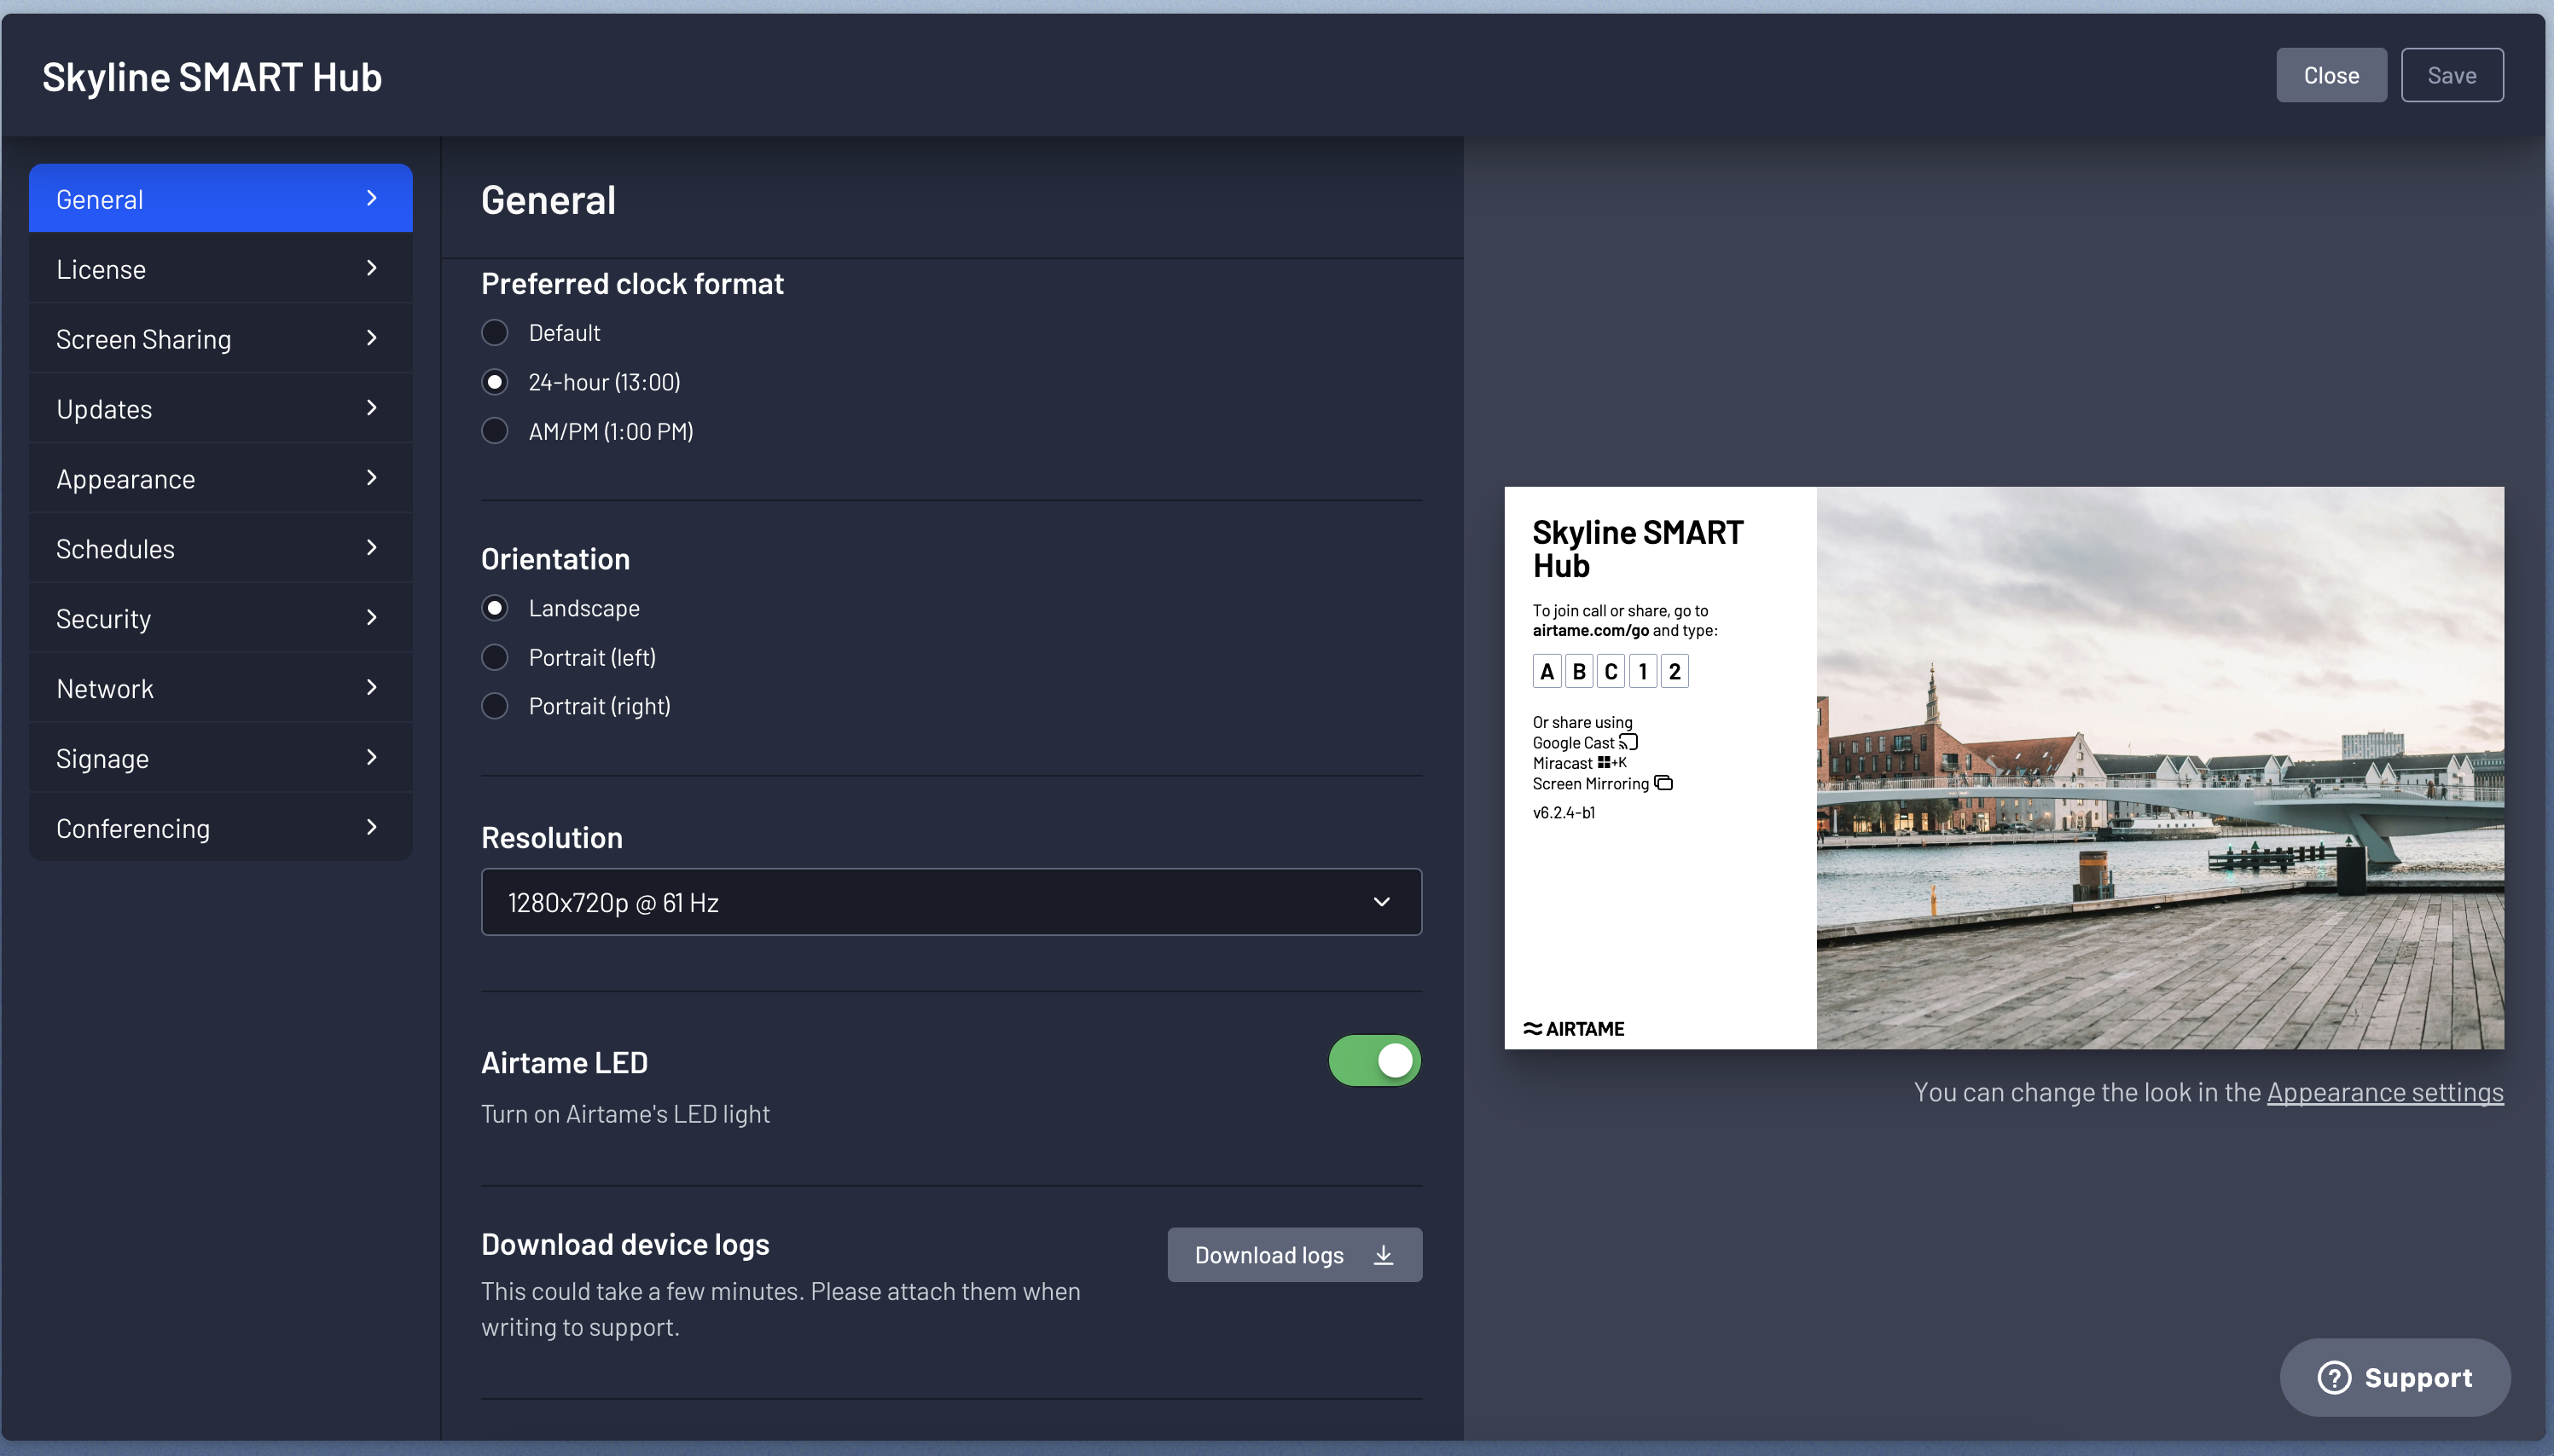The image size is (2554, 1456).
Task: Close the Skyline SMART Hub settings
Action: [2331, 75]
